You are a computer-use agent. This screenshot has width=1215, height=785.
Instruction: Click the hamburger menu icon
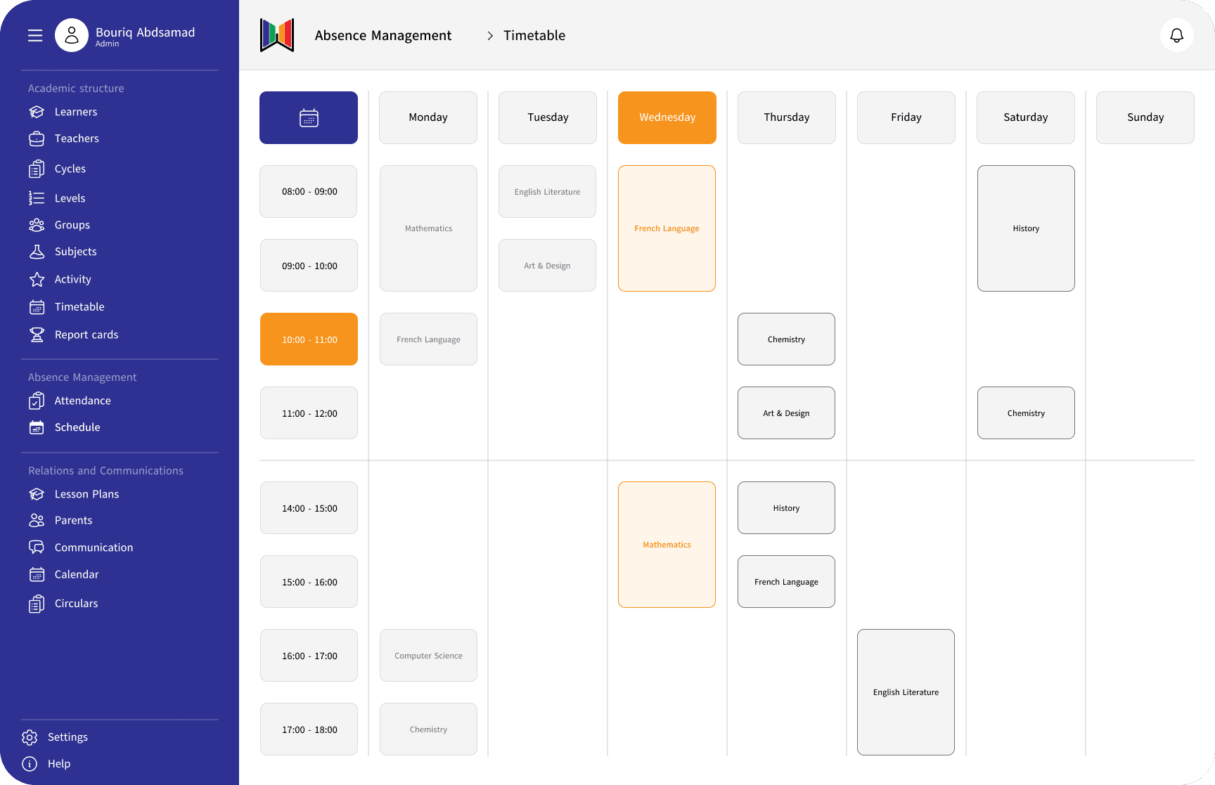tap(35, 36)
